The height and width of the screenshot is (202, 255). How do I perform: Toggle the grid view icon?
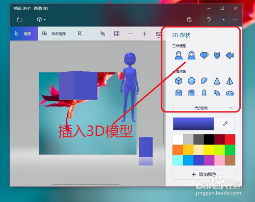tap(117, 34)
